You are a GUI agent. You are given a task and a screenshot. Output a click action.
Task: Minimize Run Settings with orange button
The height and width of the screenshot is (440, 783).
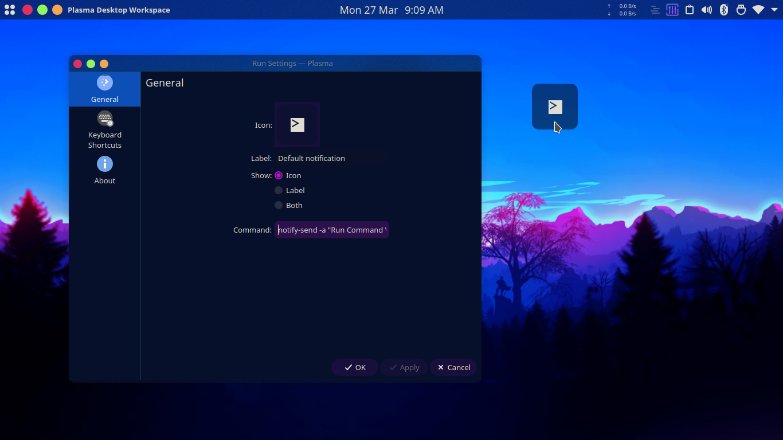[x=104, y=64]
